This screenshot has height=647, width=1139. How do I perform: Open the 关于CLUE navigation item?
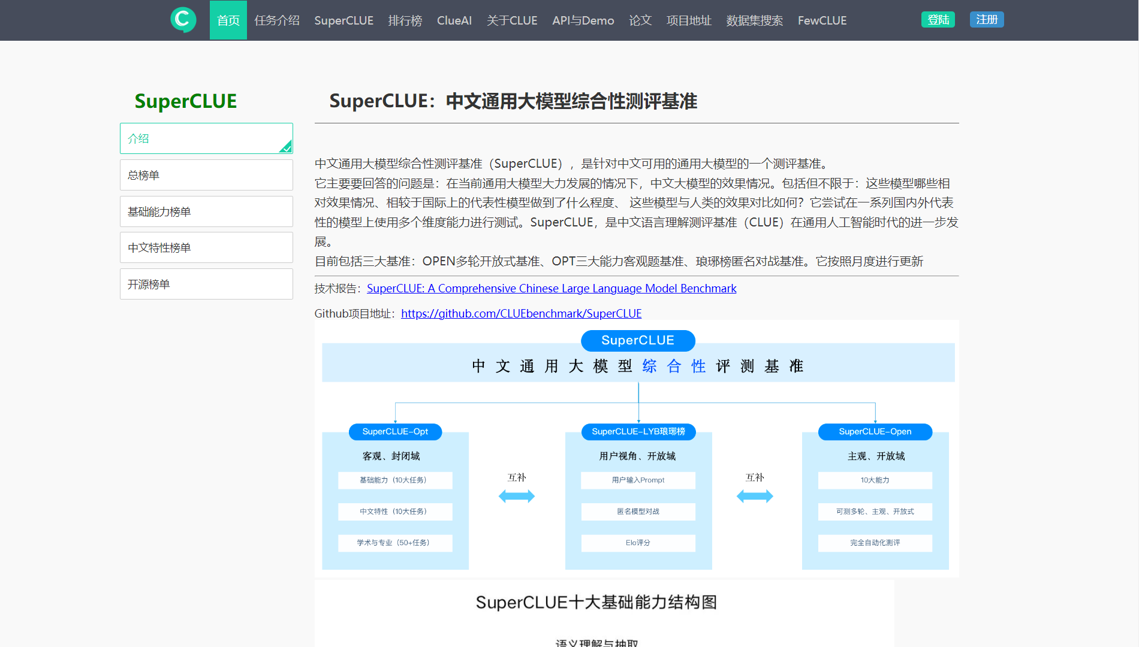tap(512, 20)
